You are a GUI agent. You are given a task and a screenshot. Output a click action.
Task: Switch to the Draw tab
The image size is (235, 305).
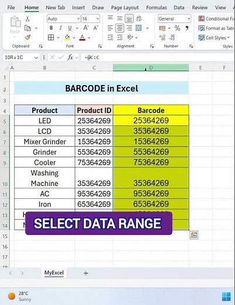(98, 8)
